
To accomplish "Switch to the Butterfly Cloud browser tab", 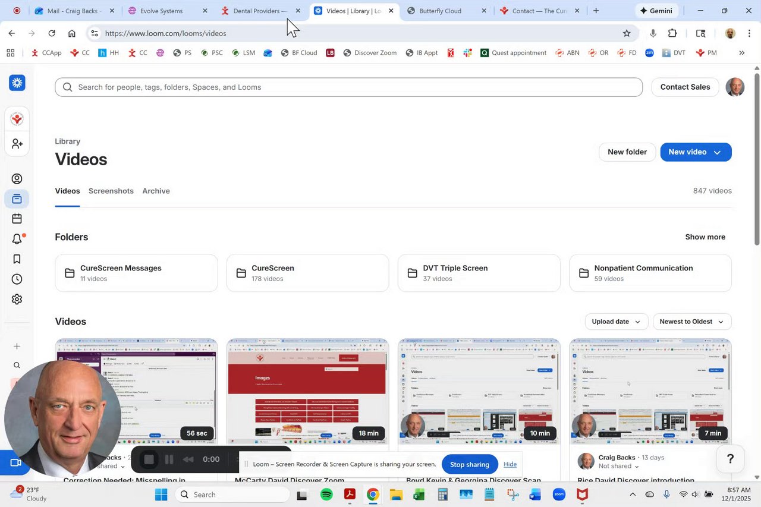I will tap(447, 11).
